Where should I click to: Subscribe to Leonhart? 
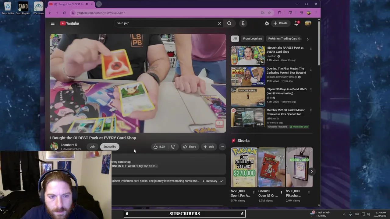pyautogui.click(x=110, y=147)
